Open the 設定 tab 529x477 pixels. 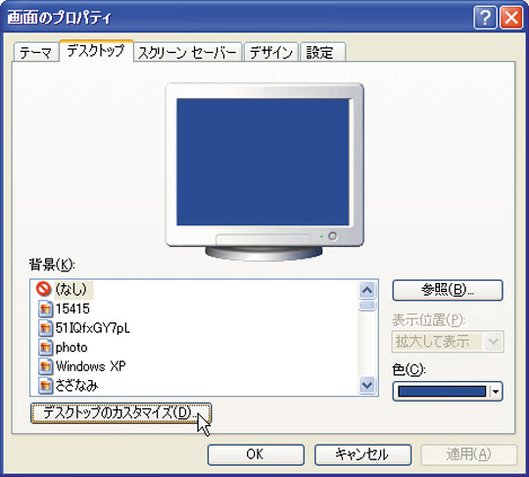(x=323, y=53)
